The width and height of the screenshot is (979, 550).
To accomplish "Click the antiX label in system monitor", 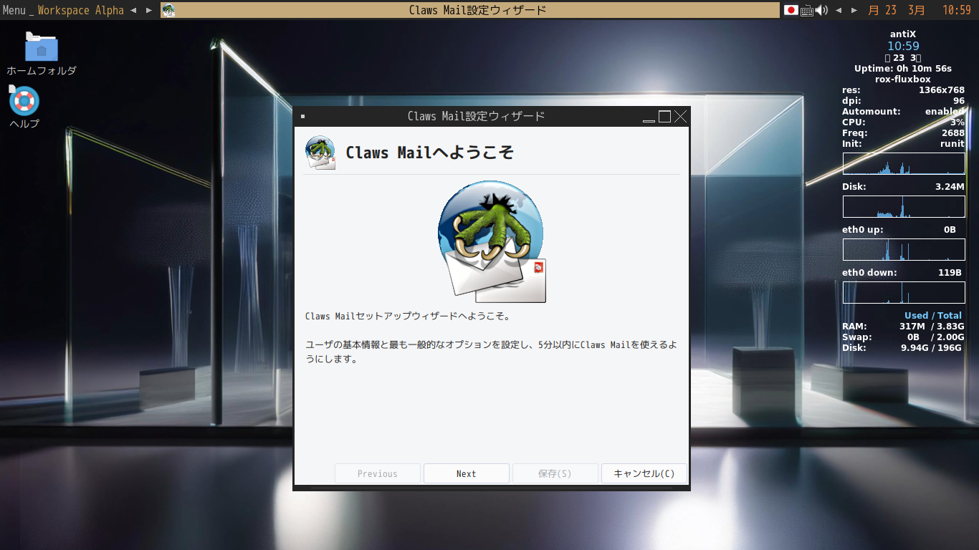I will coord(903,34).
